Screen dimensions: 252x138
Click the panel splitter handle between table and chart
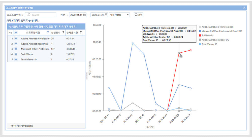pos(87,76)
